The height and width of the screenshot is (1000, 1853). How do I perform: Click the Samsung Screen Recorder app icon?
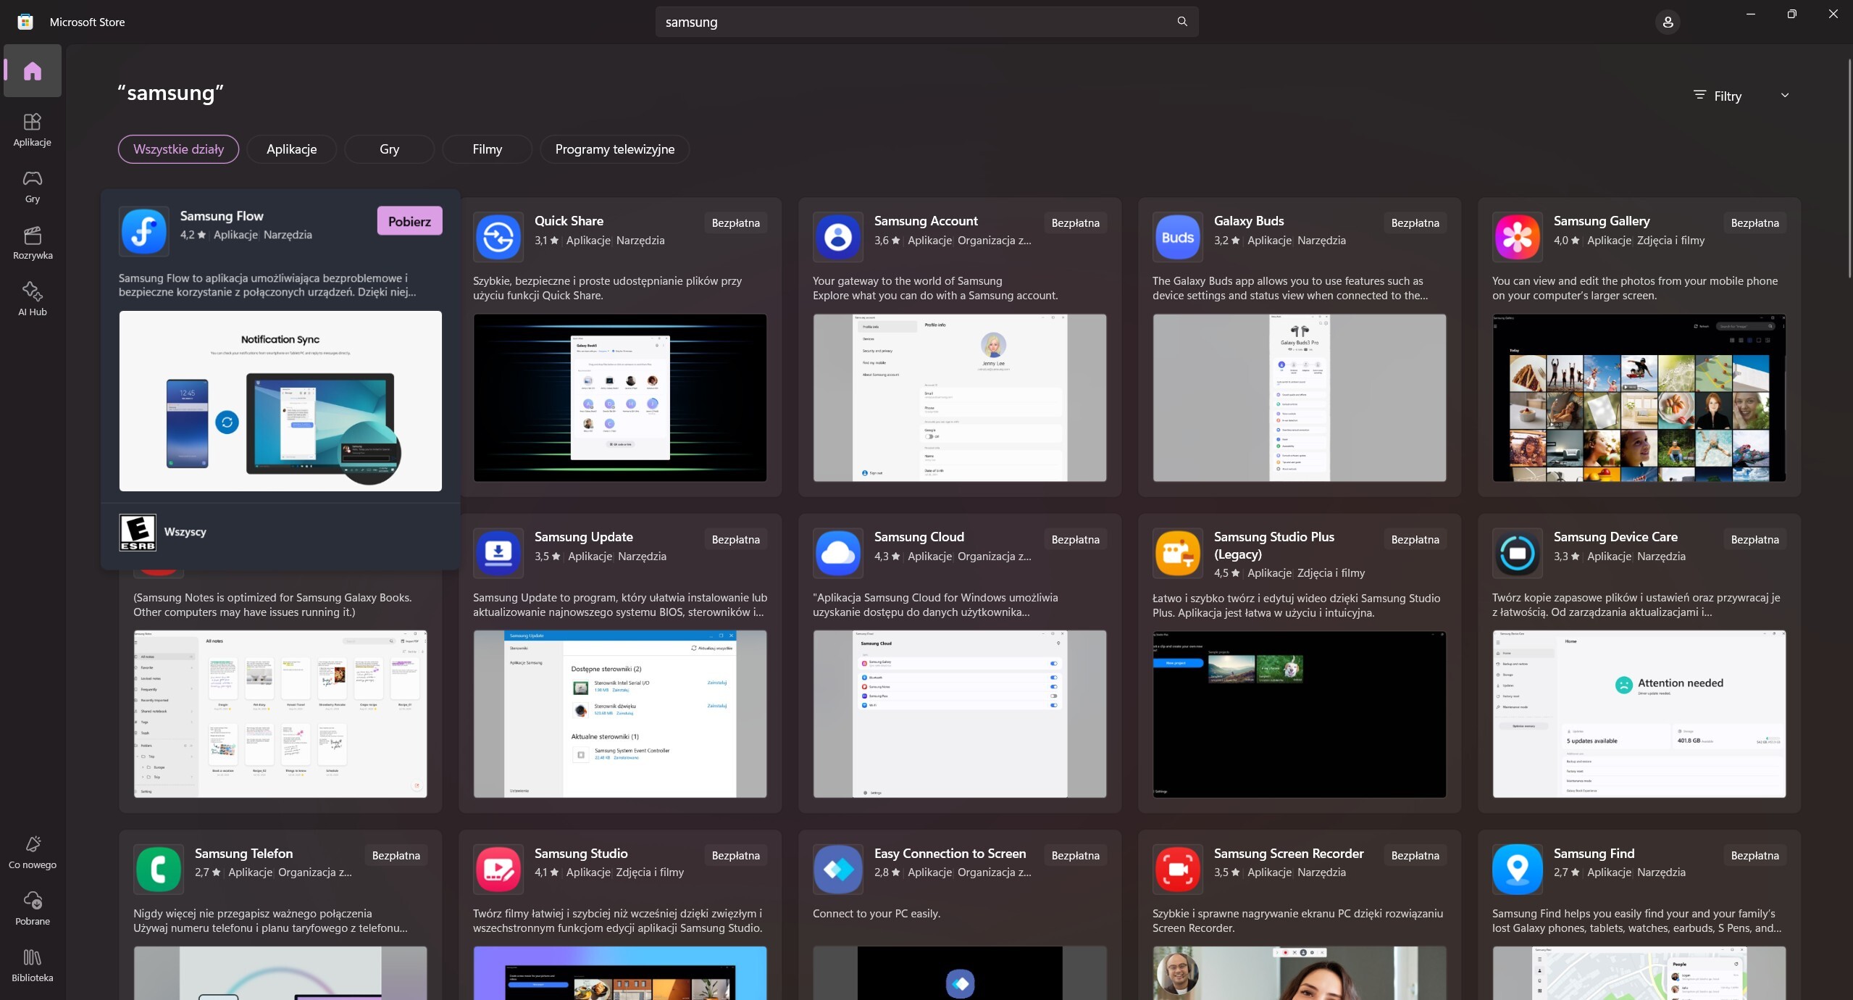click(1178, 869)
